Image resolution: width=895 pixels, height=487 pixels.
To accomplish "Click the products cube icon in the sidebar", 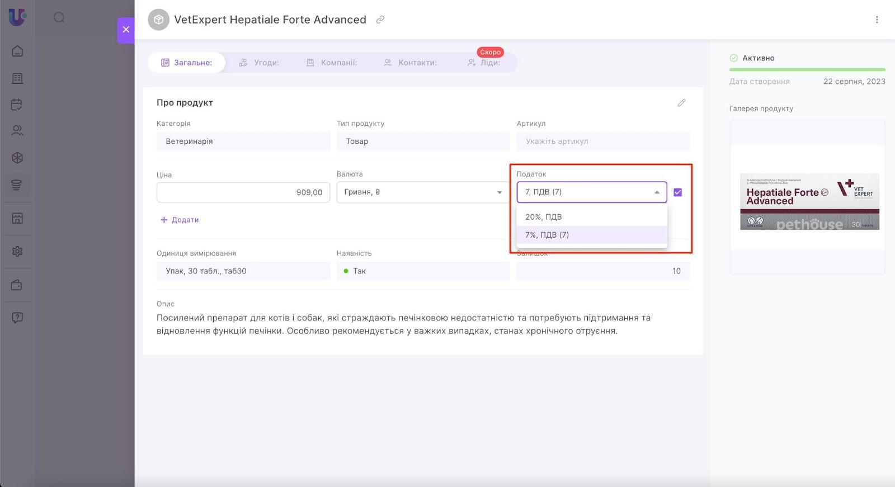I will 17,158.
